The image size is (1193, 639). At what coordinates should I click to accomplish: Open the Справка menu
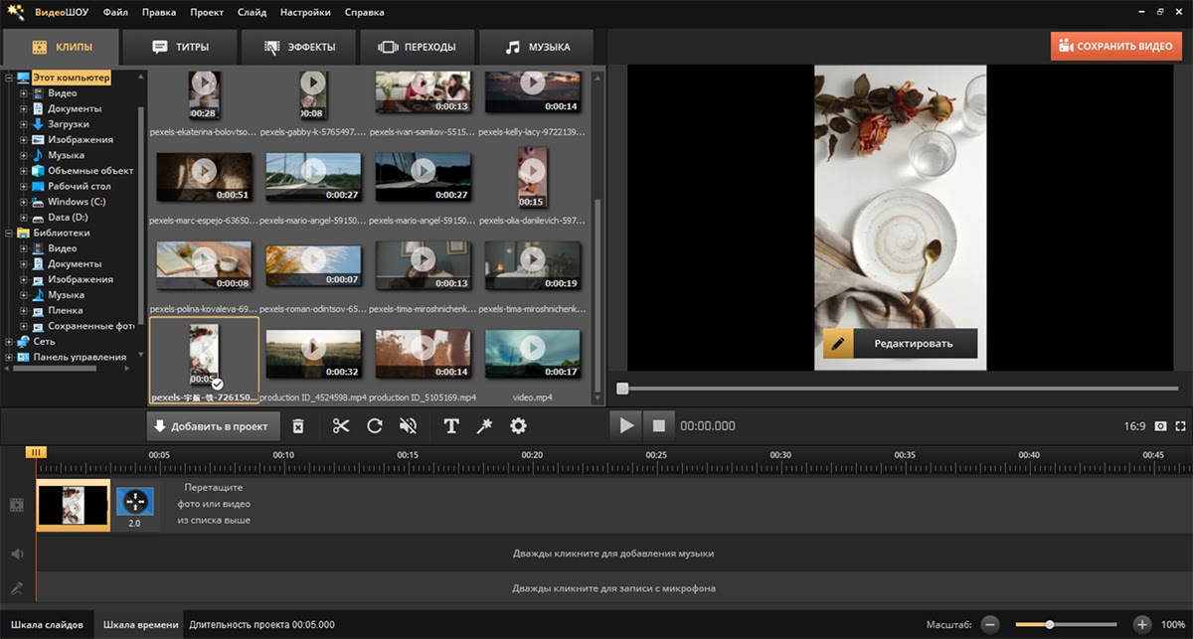coord(363,13)
